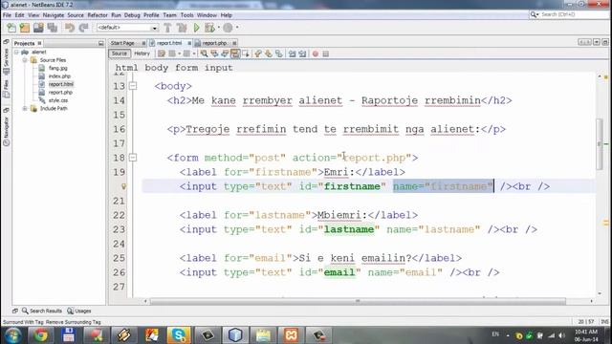Expand the Include Path node

tap(25, 108)
